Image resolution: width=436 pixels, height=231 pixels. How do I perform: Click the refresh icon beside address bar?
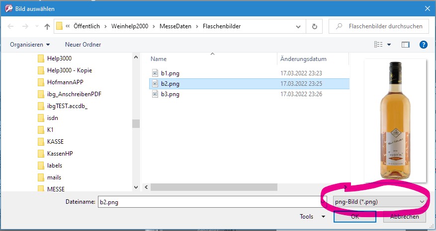(314, 26)
